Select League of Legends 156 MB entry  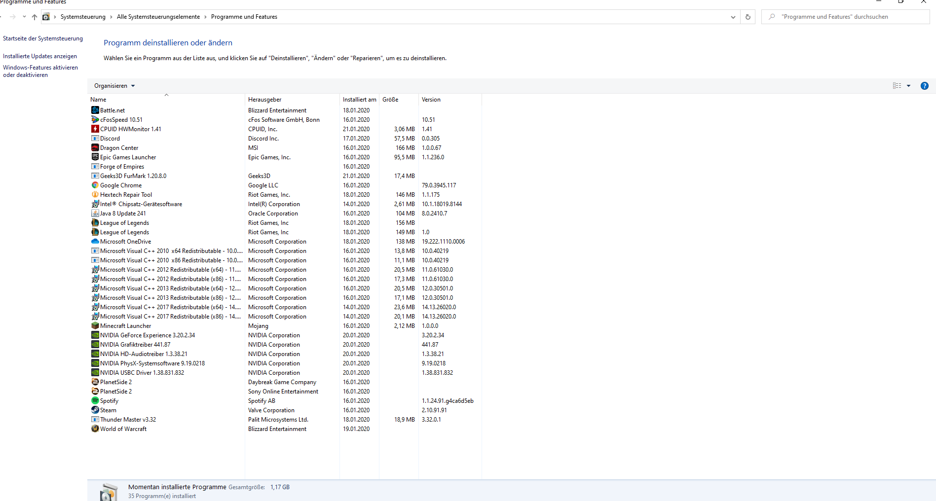coord(285,222)
